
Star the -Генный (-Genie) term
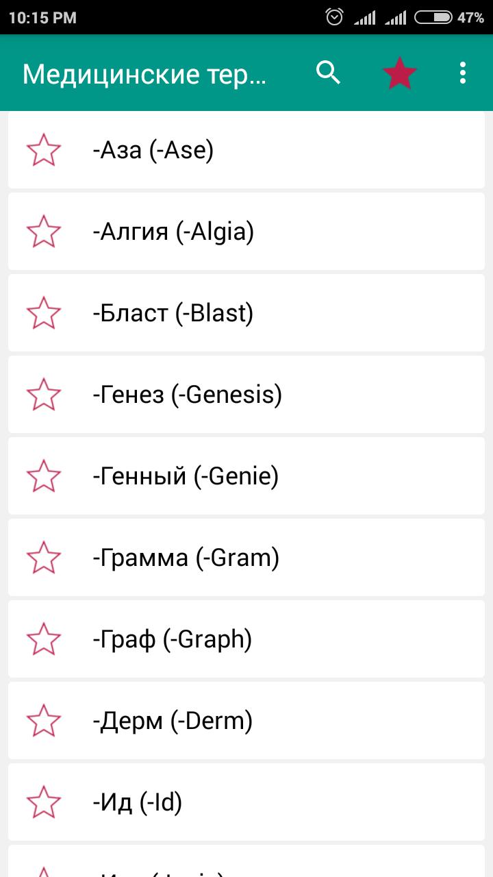pos(44,476)
